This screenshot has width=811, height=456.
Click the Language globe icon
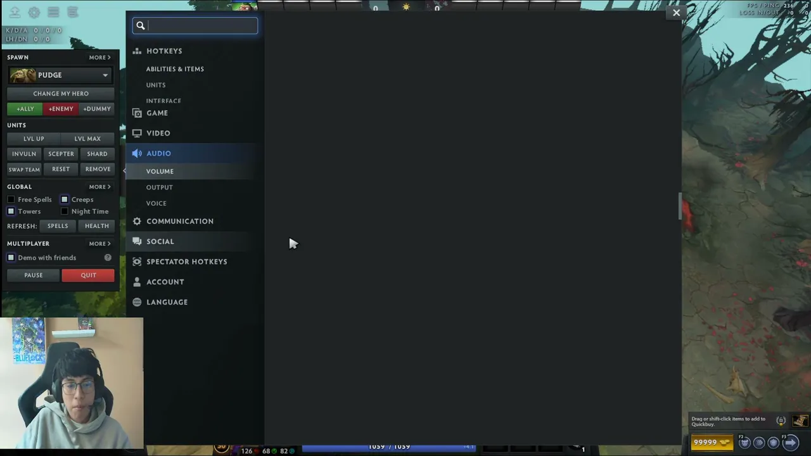(137, 302)
